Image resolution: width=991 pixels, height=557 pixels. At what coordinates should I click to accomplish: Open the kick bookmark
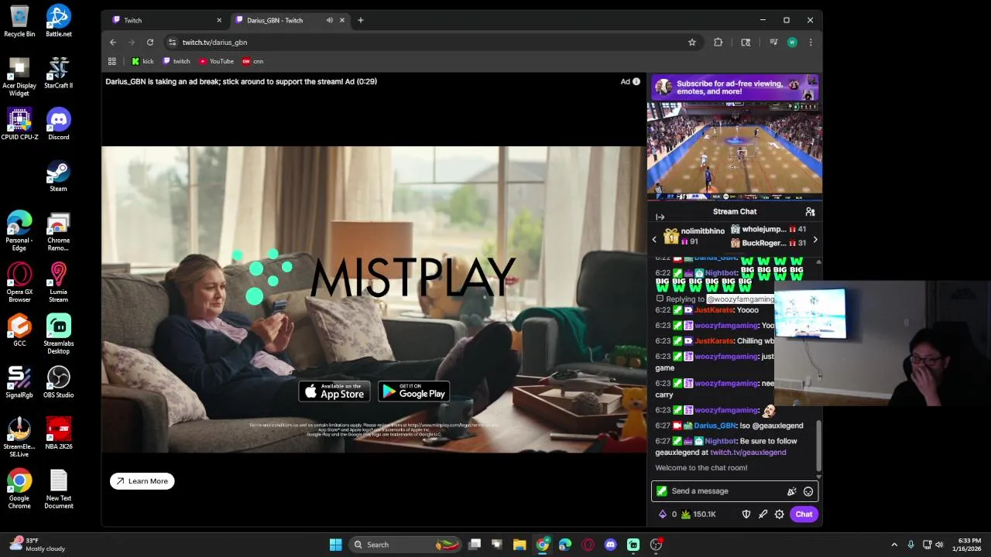[x=142, y=61]
